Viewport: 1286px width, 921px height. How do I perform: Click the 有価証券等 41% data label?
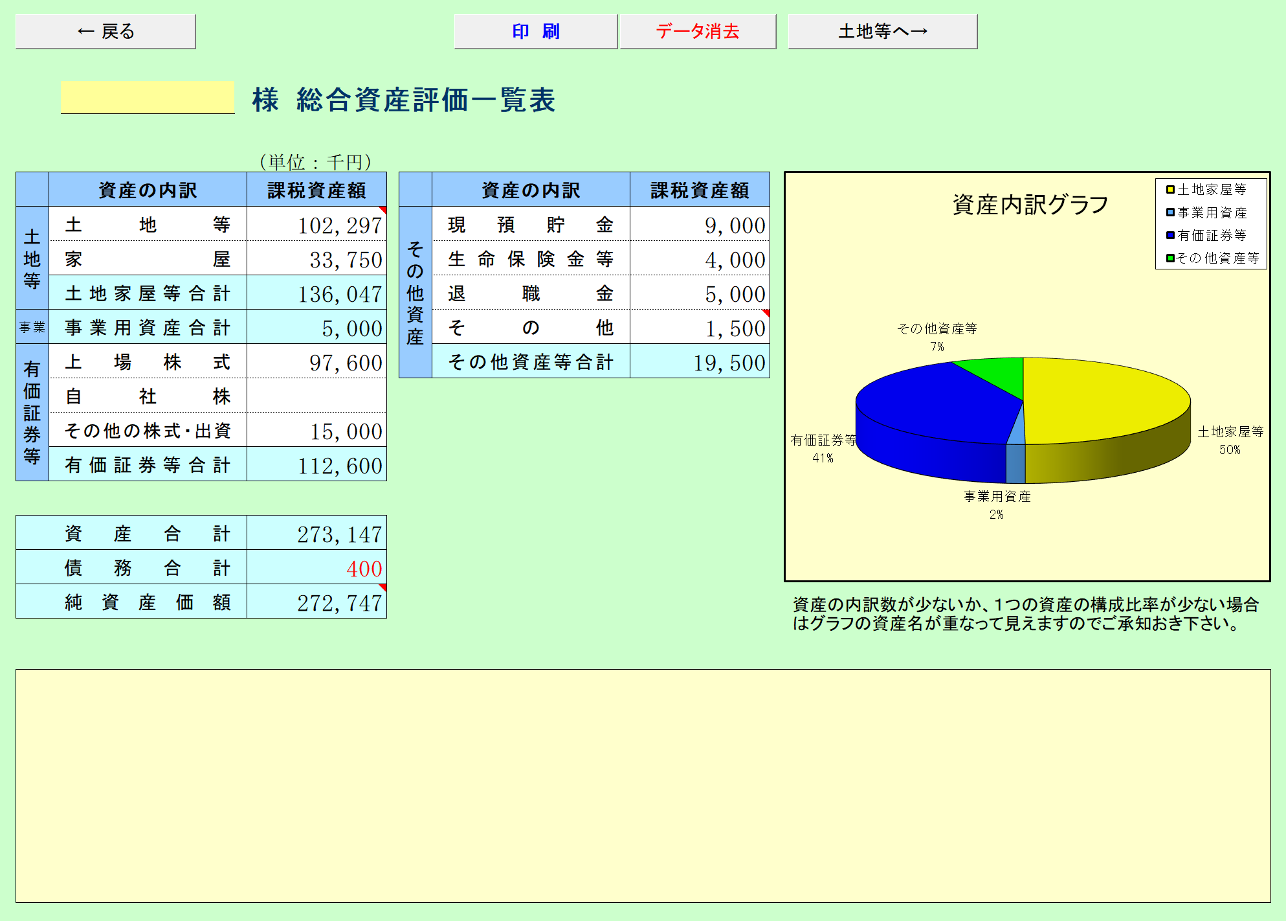823,448
